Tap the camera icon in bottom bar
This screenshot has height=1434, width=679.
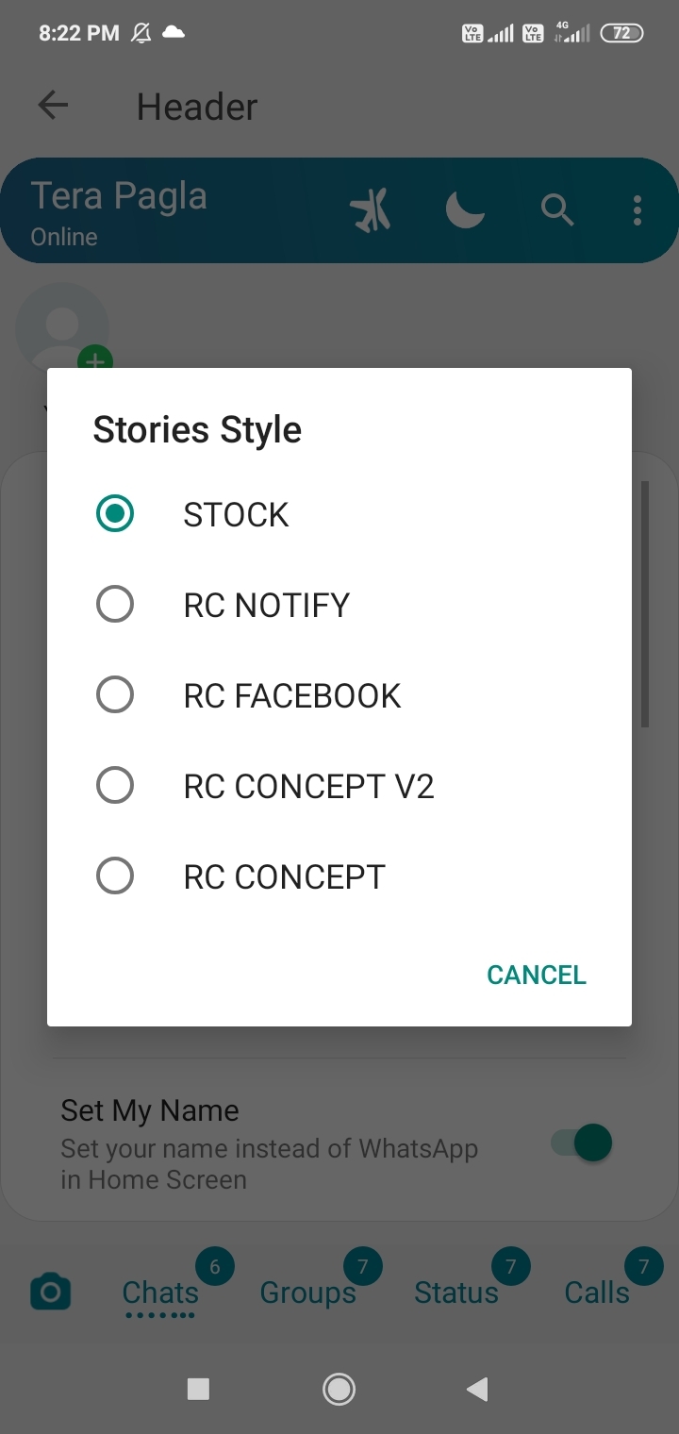tap(50, 1292)
